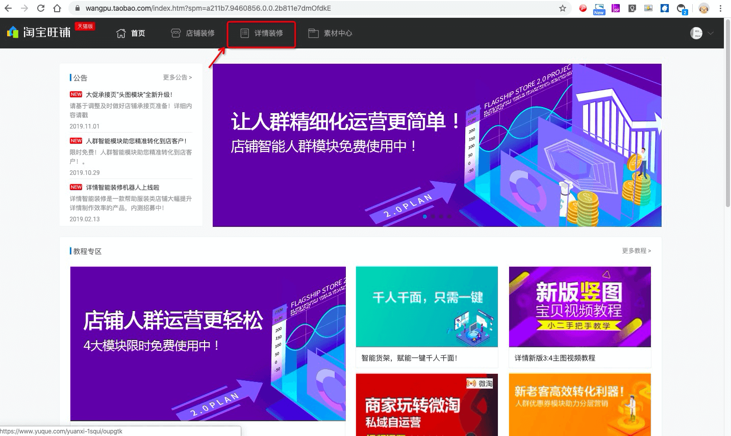The height and width of the screenshot is (436, 731).
Task: Expand the account dropdown chevron
Action: pyautogui.click(x=710, y=33)
